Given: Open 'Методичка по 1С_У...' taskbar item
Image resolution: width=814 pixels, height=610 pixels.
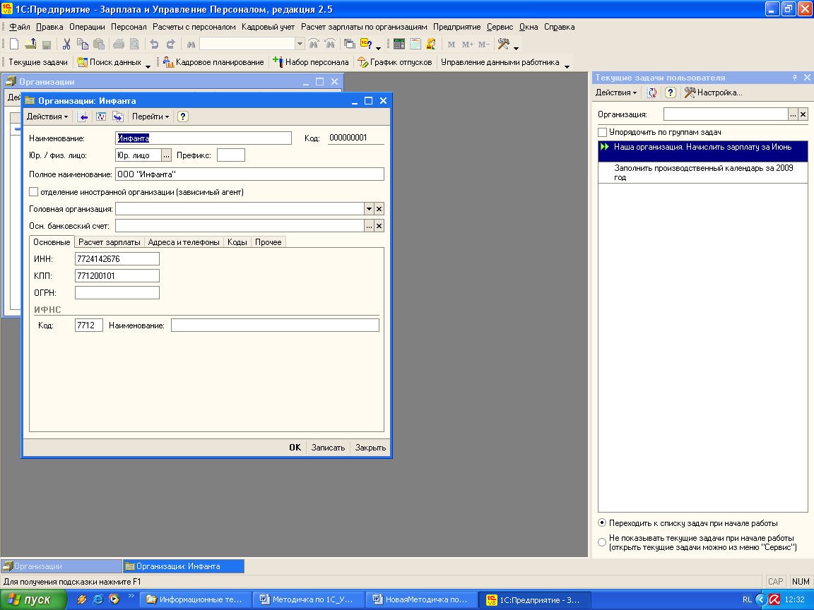Looking at the screenshot, I should (308, 599).
